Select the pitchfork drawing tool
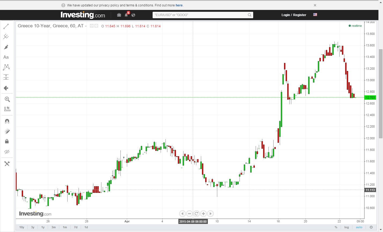Image resolution: width=383 pixels, height=232 pixels. 6,36
